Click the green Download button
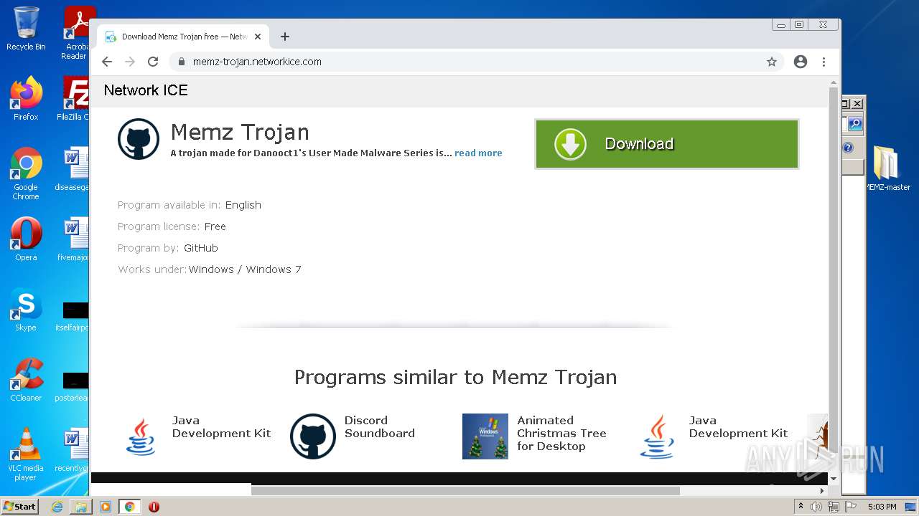This screenshot has height=516, width=919. click(666, 144)
